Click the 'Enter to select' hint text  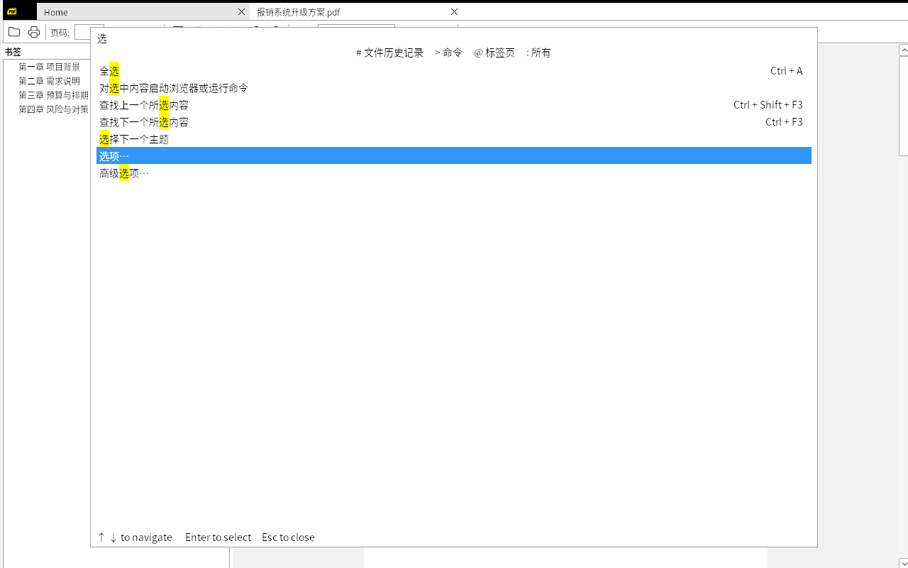tap(218, 537)
